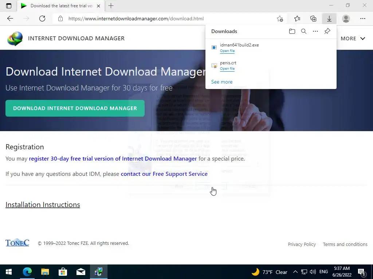373x279 pixels.
Task: Click idman641build2.exe file name
Action: pyautogui.click(x=239, y=45)
